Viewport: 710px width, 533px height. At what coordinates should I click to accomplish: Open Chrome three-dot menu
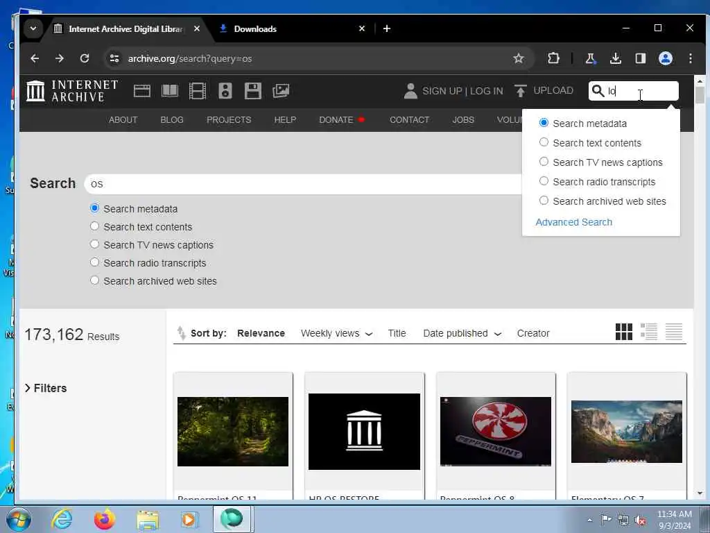point(690,58)
